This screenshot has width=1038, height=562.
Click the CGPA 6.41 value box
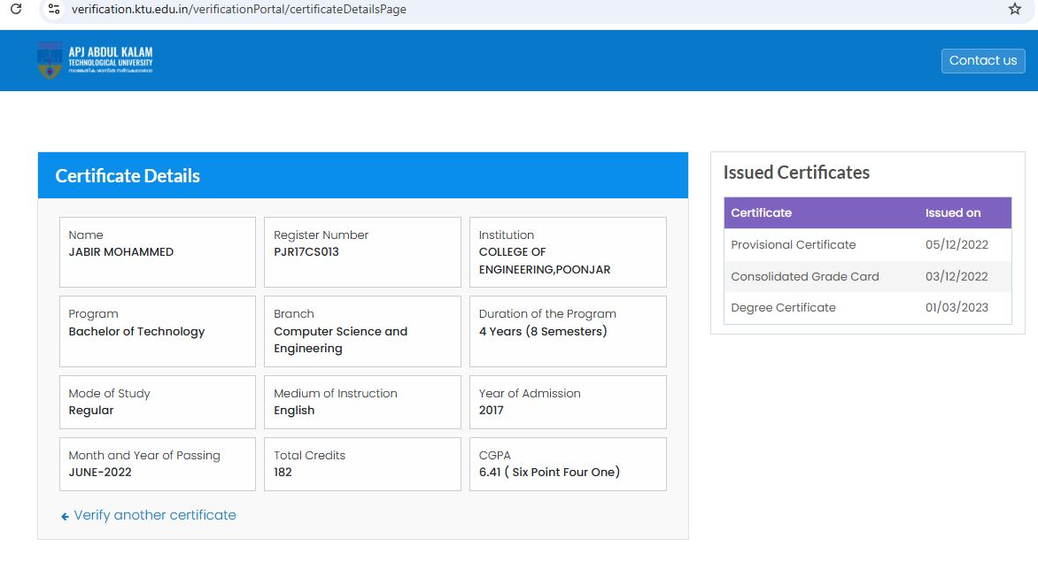coord(568,464)
